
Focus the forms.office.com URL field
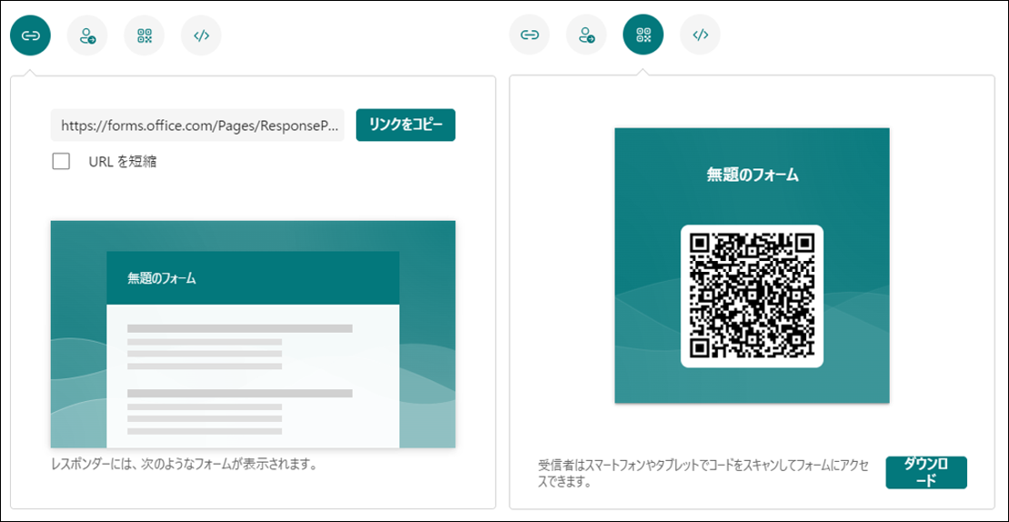[197, 125]
